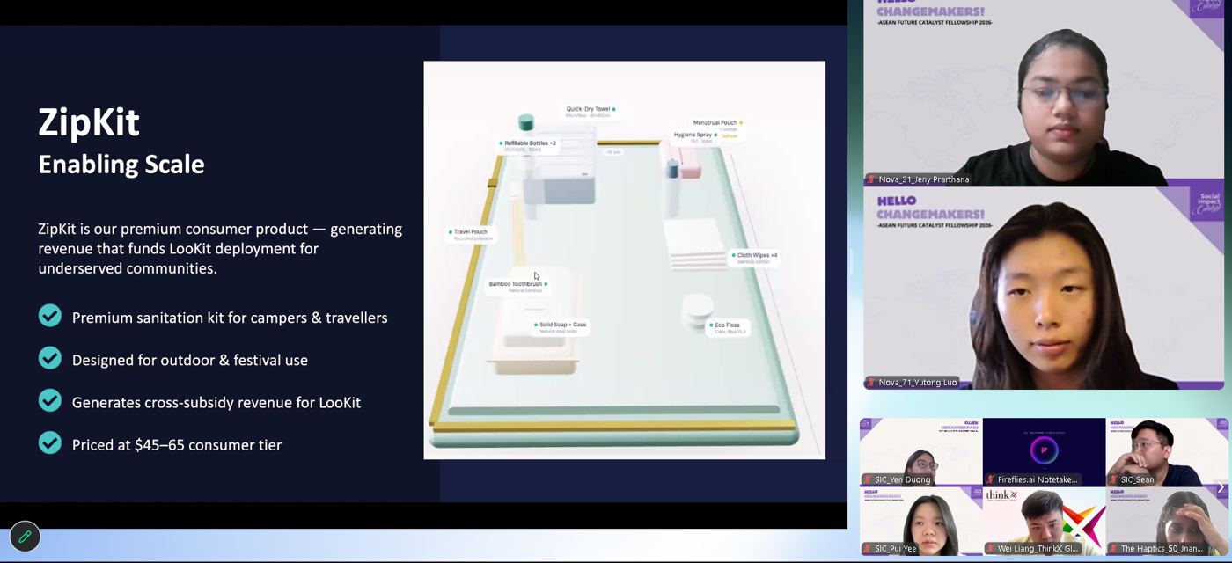
Task: Click checkmark beside Priced at $45–65 bullet
Action: pos(50,442)
